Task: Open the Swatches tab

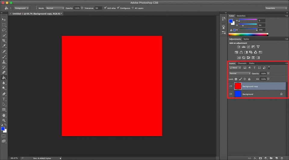Action: [241, 16]
